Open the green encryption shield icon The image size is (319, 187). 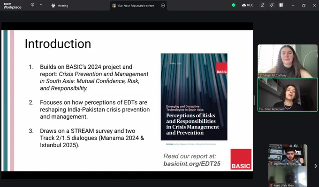click(234, 5)
